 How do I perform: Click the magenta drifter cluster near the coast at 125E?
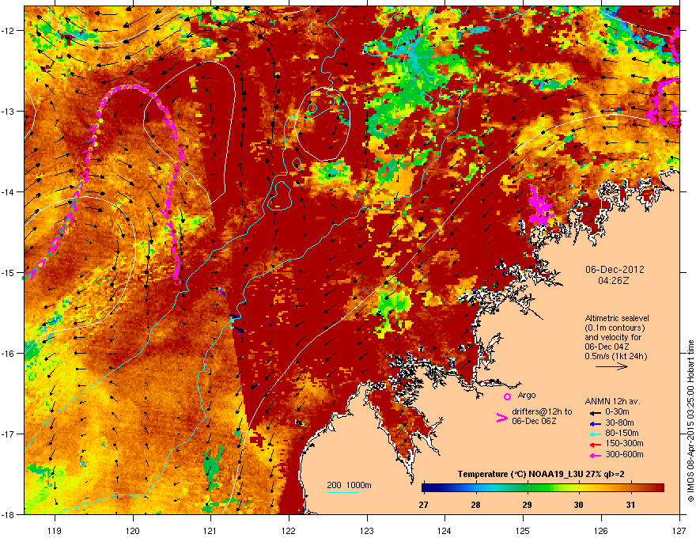pos(539,206)
